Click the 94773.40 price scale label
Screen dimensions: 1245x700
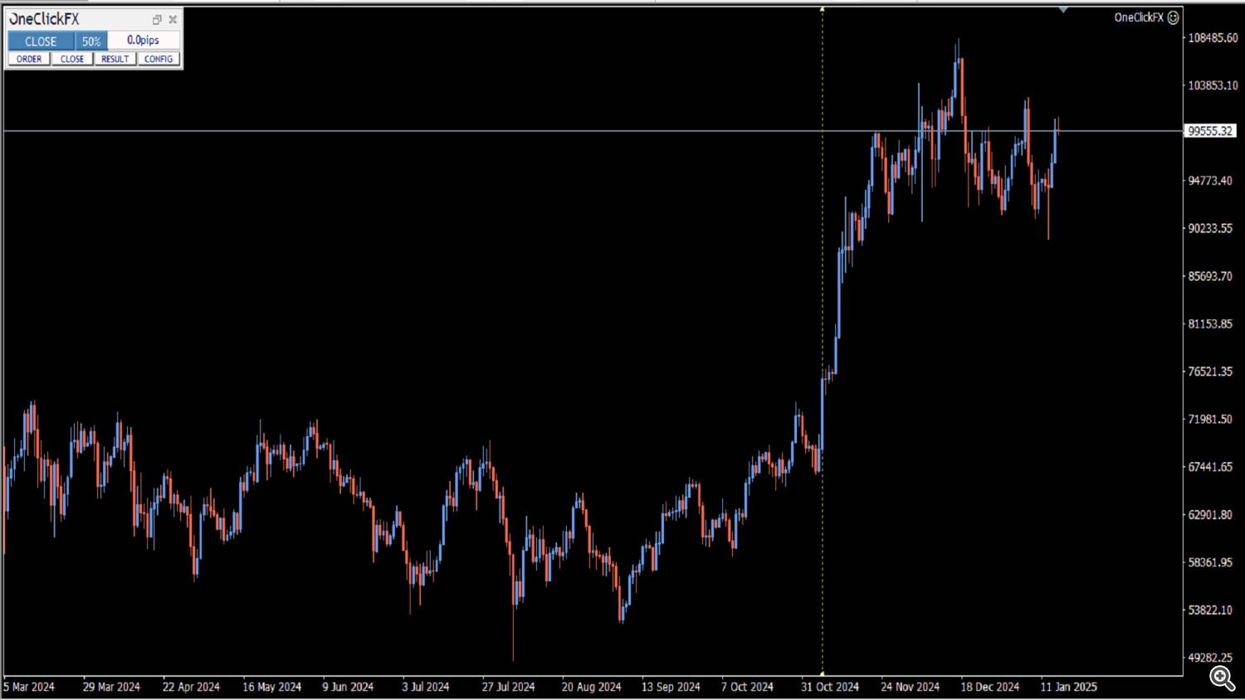pyautogui.click(x=1210, y=181)
